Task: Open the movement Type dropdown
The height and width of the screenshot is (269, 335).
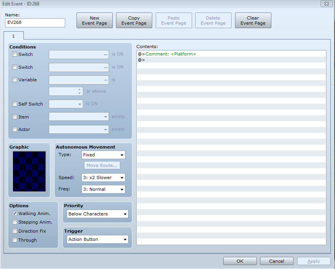Action: [103, 155]
